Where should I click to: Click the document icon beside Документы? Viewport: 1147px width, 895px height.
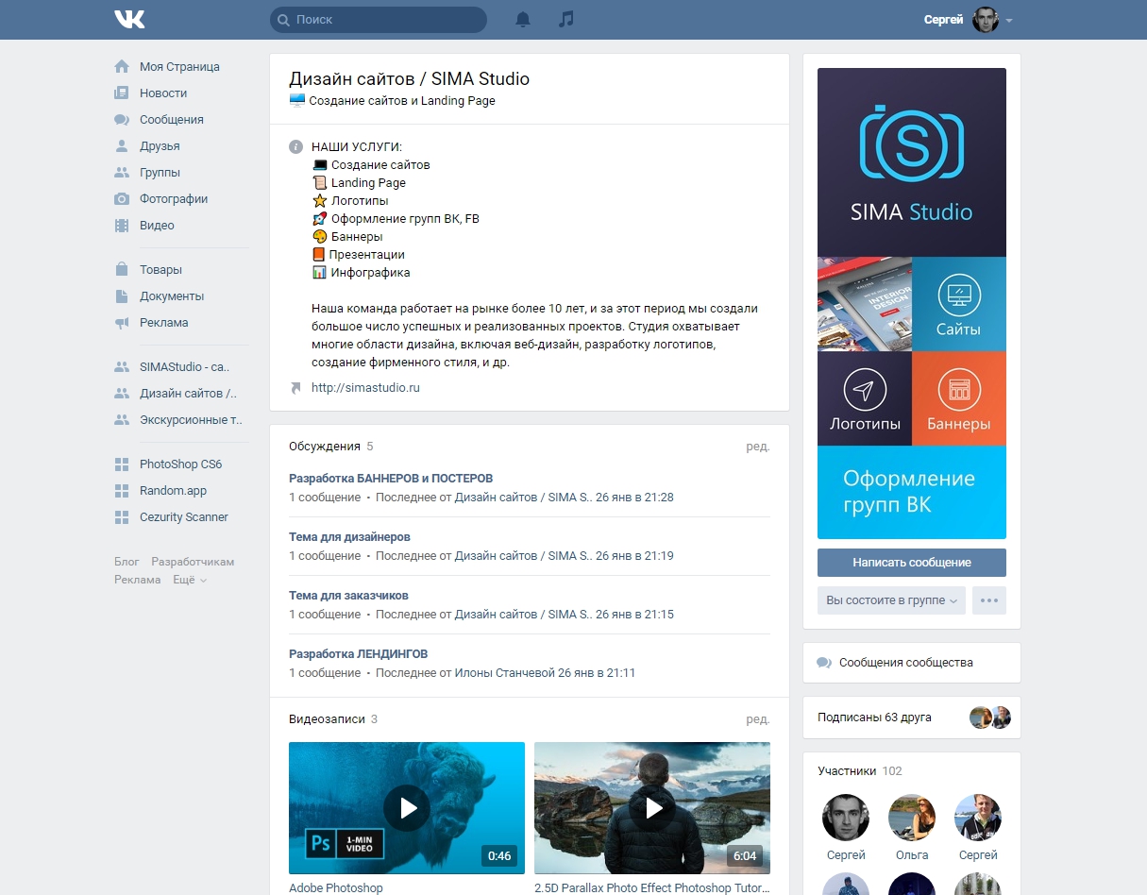122,296
